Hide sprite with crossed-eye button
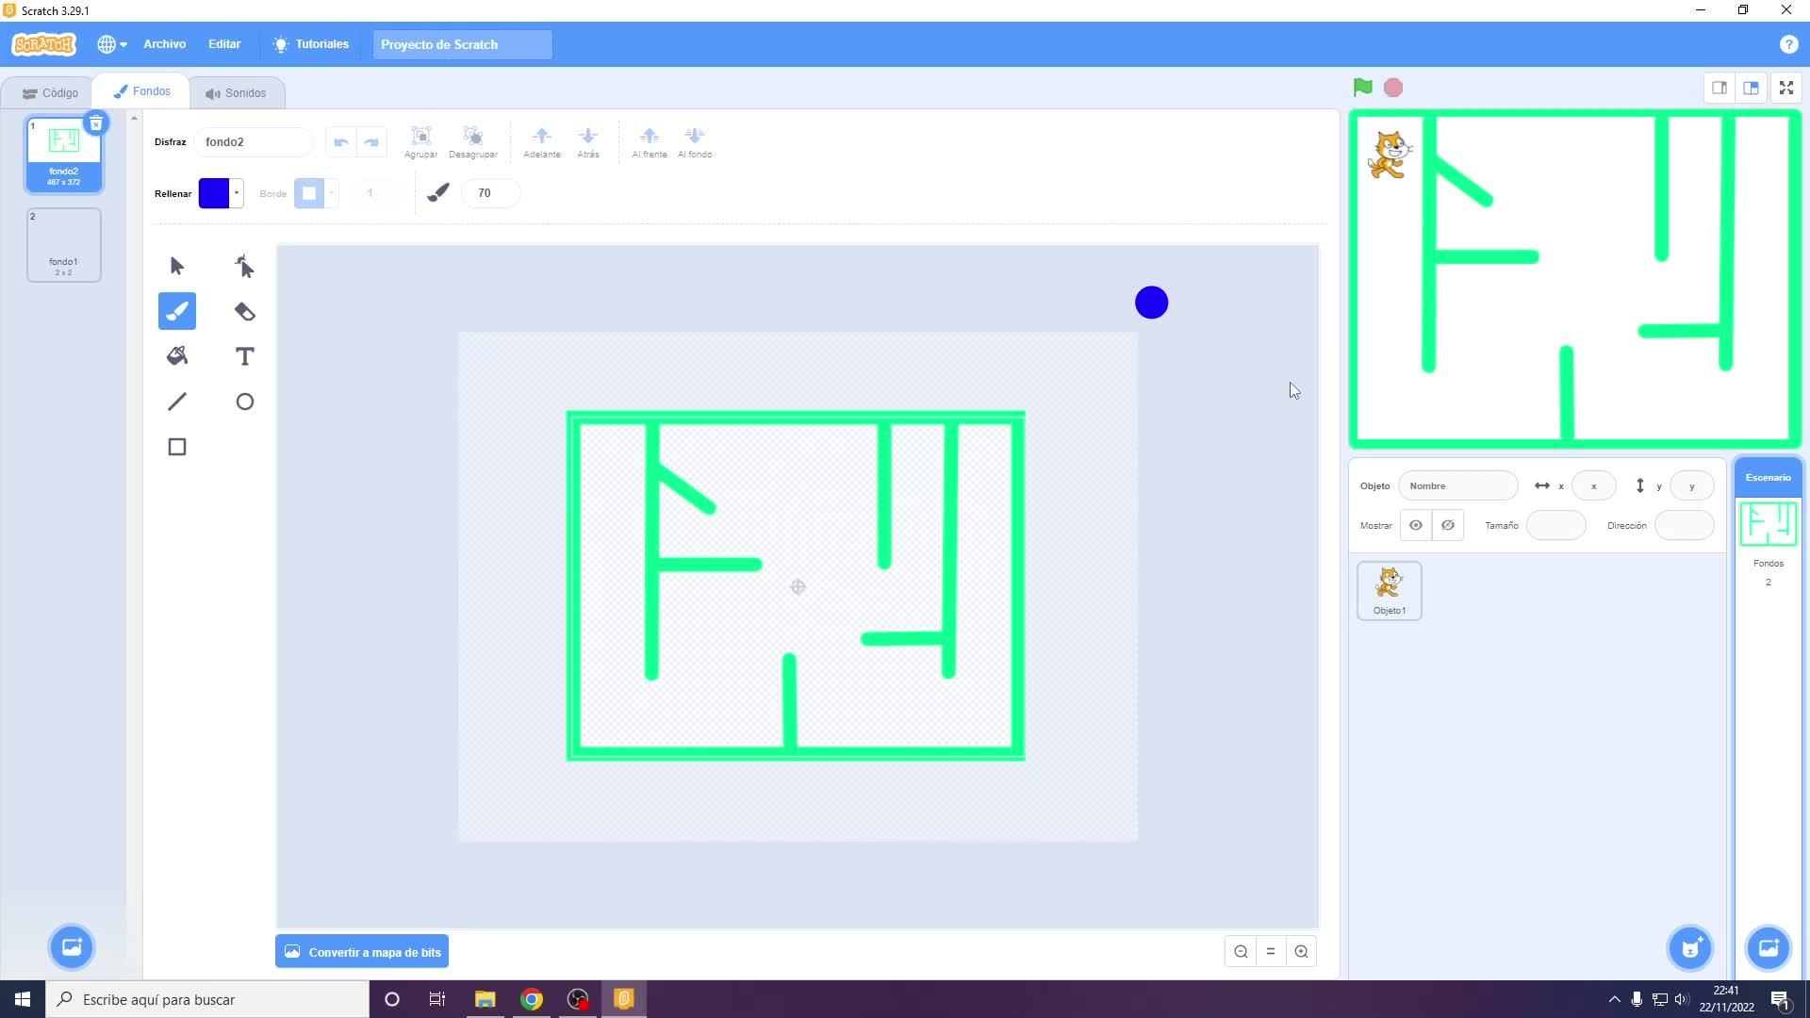The height and width of the screenshot is (1018, 1810). coord(1448,525)
